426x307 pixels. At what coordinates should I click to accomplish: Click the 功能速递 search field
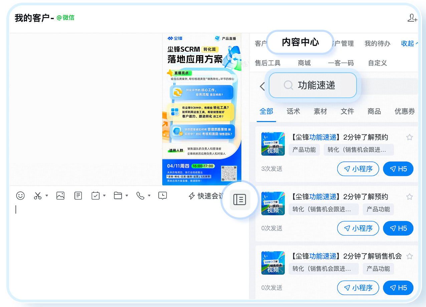click(313, 85)
